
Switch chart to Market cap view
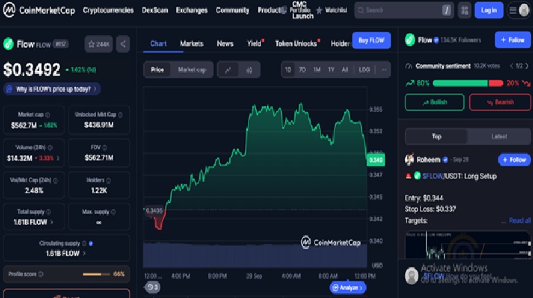[192, 69]
